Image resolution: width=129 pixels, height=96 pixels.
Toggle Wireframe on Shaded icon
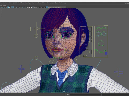click(x=12, y=7)
